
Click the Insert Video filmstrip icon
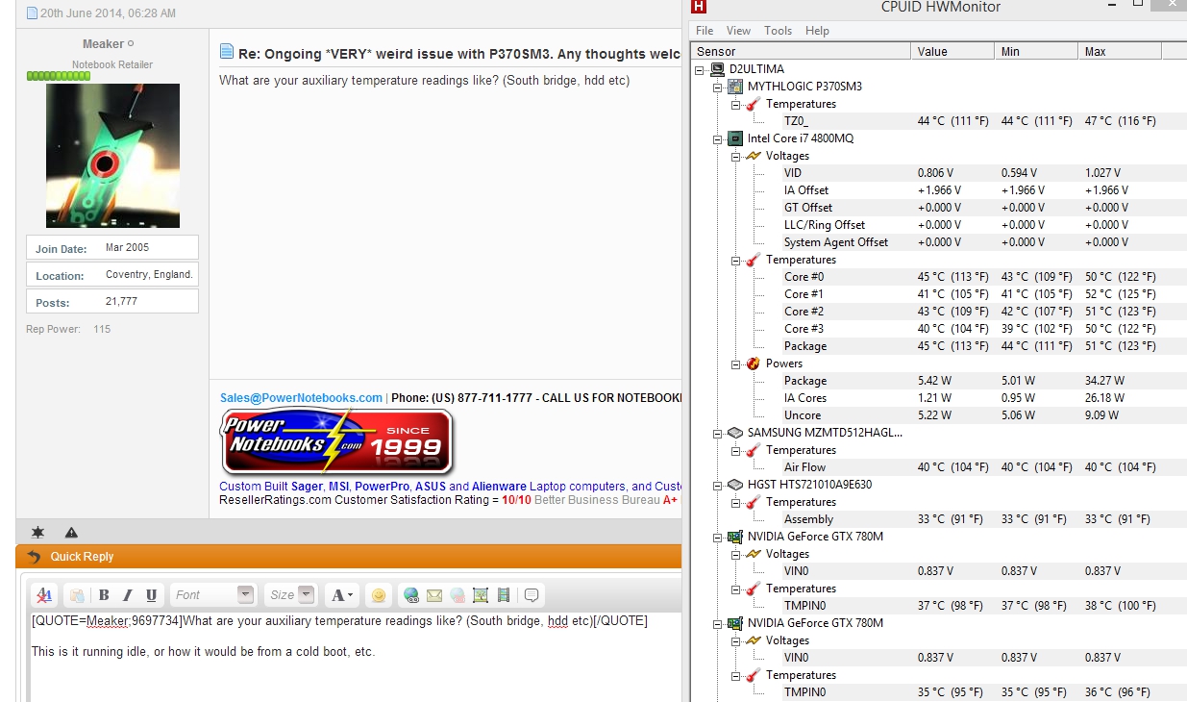pyautogui.click(x=504, y=595)
